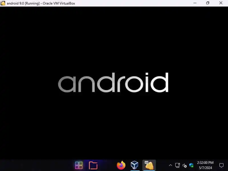The width and height of the screenshot is (228, 171).
Task: Open network status tray icon
Action: tap(177, 165)
